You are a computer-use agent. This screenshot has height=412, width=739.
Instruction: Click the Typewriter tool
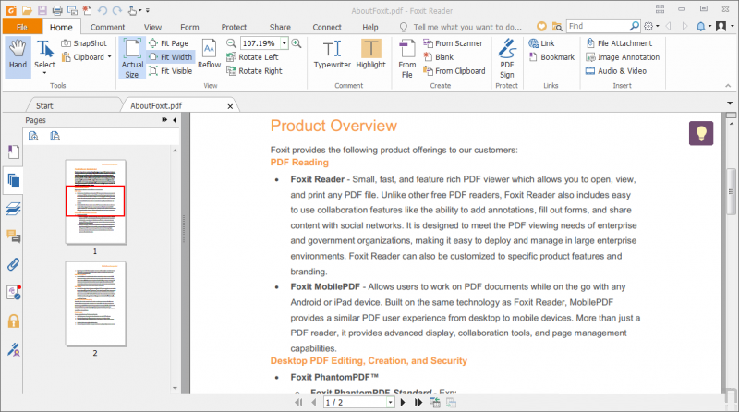[x=332, y=54]
